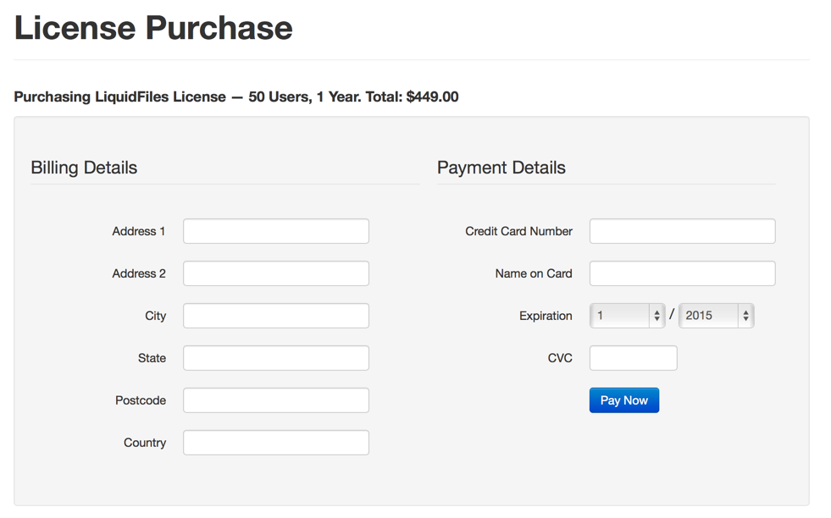Click the CVC input field
Viewport: 831px width, 518px height.
tap(633, 357)
